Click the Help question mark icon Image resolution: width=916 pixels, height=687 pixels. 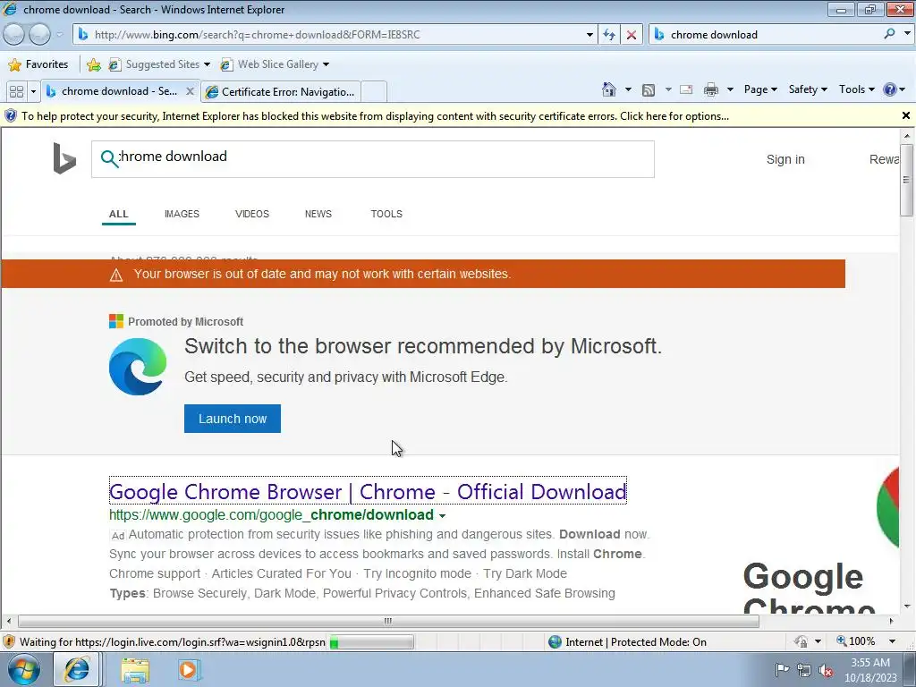coord(890,89)
